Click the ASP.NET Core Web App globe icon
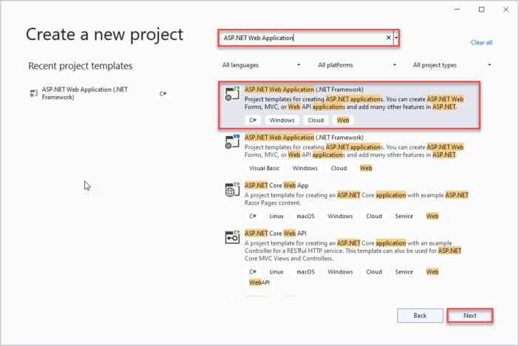Screen dimensions: 519x346 pyautogui.click(x=232, y=190)
